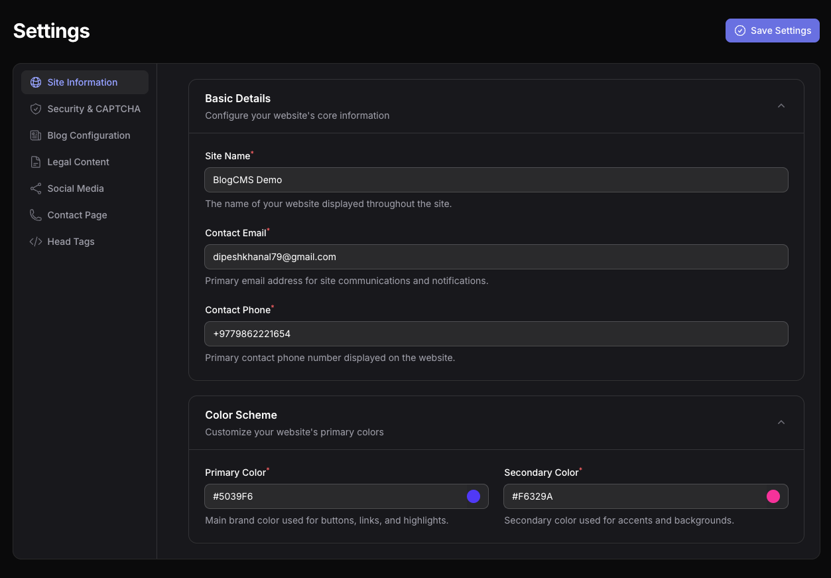Click the document icon beside Legal Content
831x578 pixels.
36,161
